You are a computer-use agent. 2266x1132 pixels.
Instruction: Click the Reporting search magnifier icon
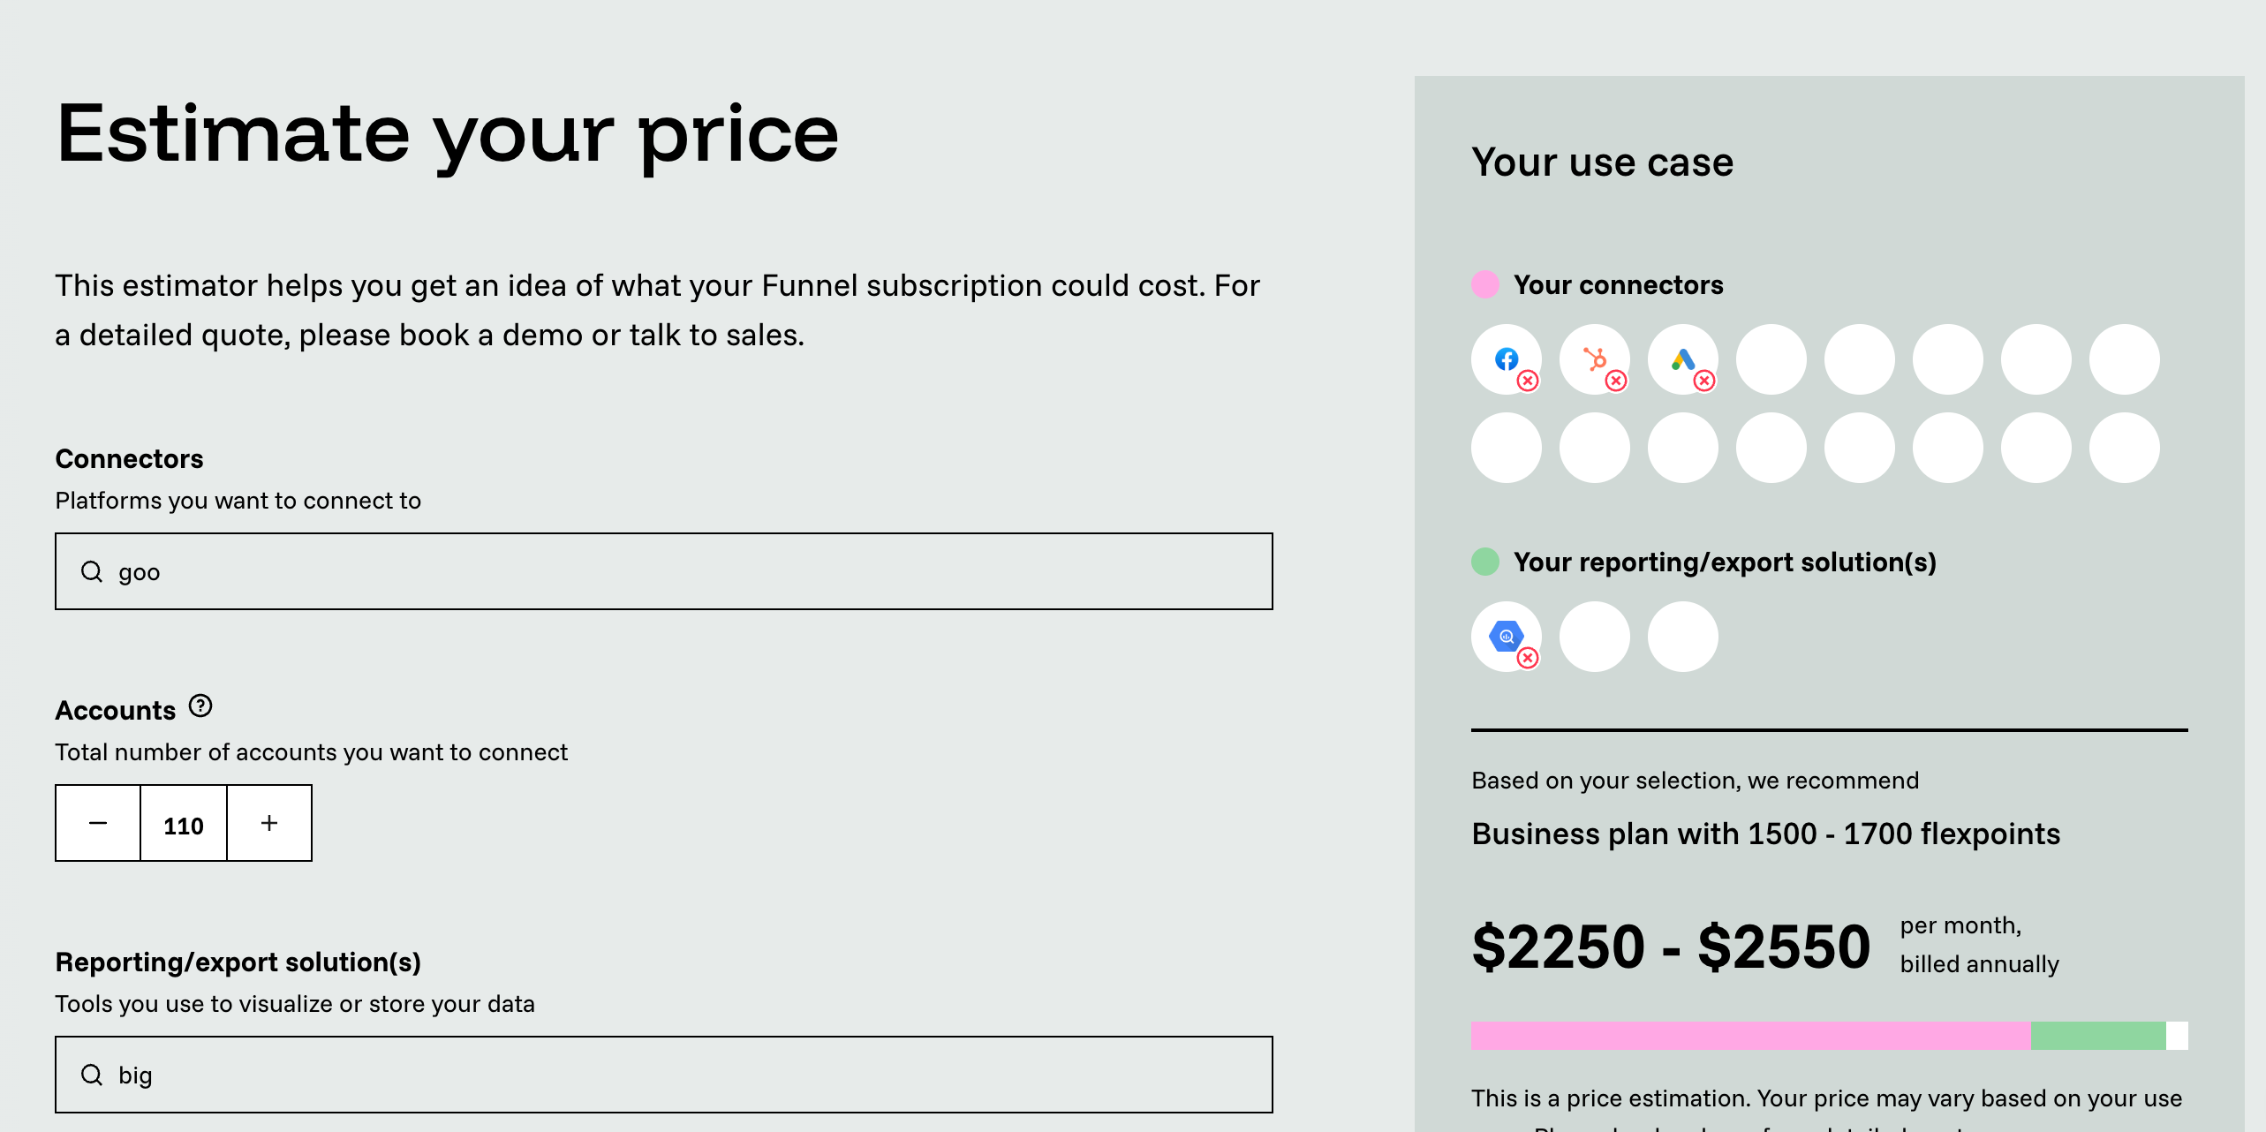pos(92,1075)
